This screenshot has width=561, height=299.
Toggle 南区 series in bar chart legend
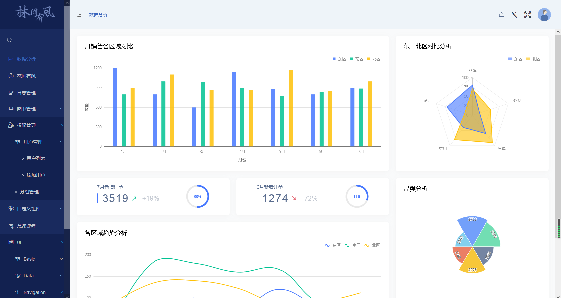tap(357, 59)
